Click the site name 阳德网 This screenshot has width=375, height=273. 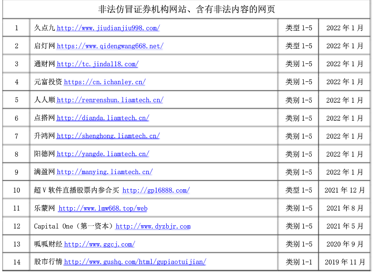point(44,154)
